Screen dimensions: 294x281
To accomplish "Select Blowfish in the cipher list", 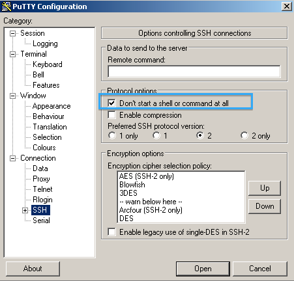I will click(132, 185).
